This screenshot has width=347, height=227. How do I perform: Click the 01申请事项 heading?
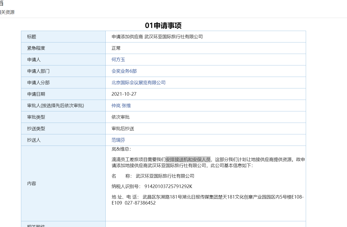tap(163, 25)
